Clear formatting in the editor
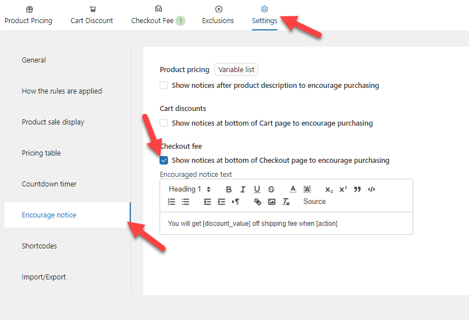The width and height of the screenshot is (469, 320). [x=286, y=202]
